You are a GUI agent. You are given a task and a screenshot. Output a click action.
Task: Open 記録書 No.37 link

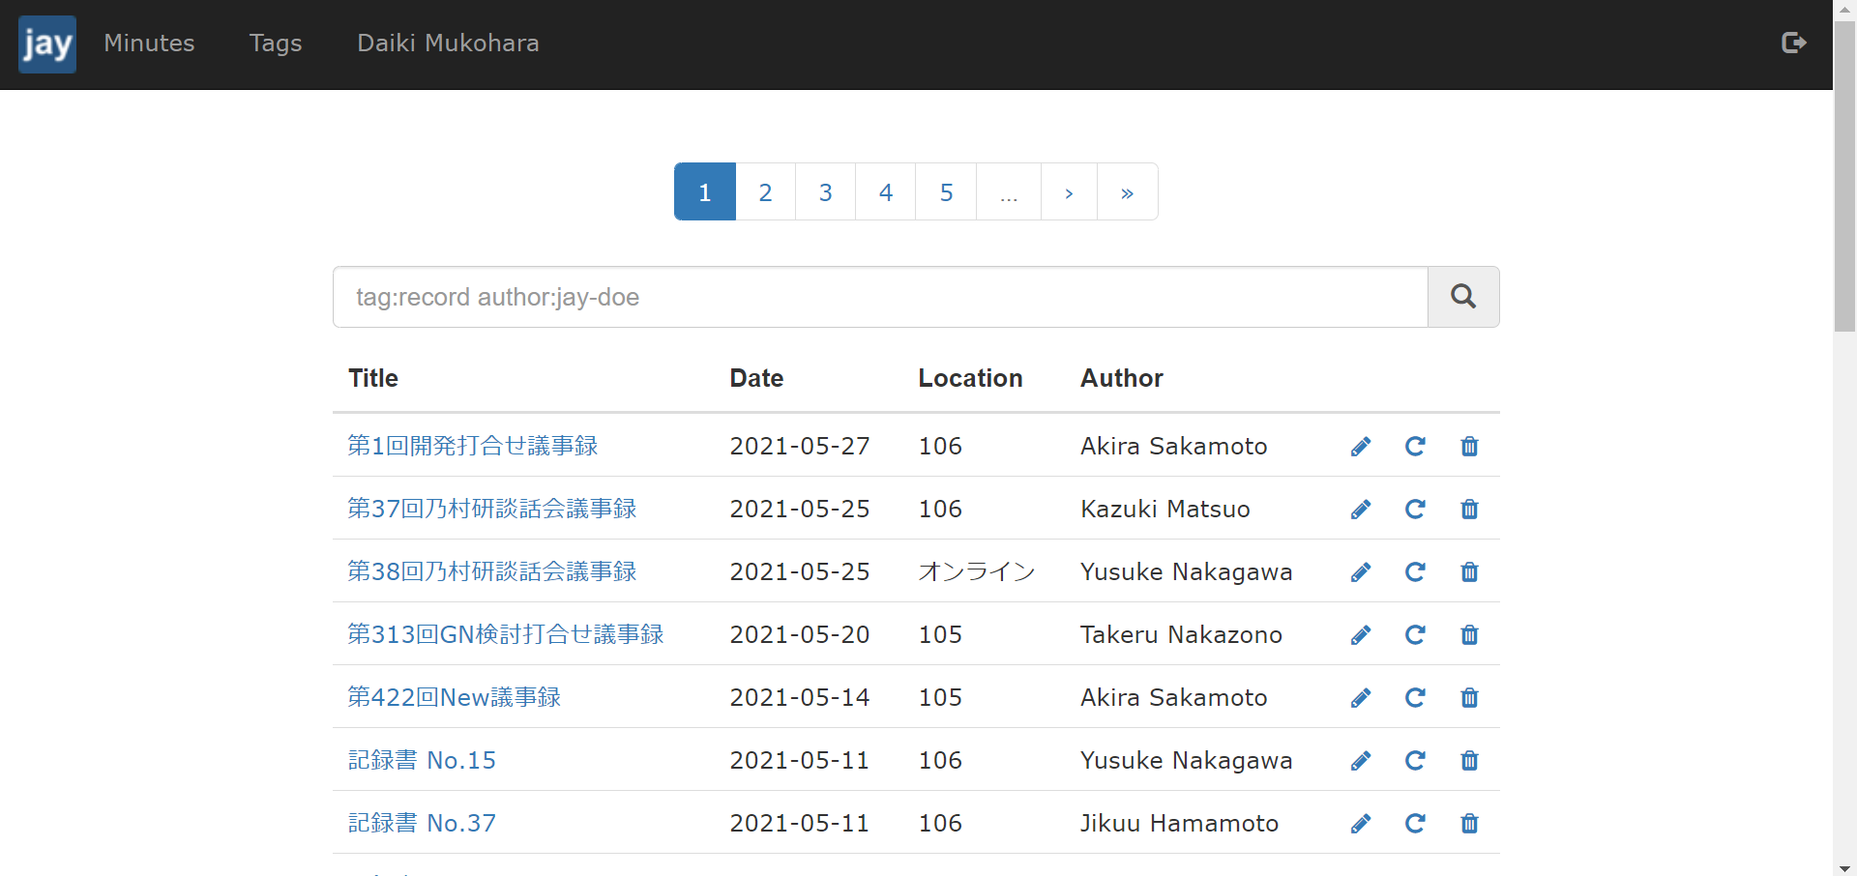pyautogui.click(x=422, y=823)
